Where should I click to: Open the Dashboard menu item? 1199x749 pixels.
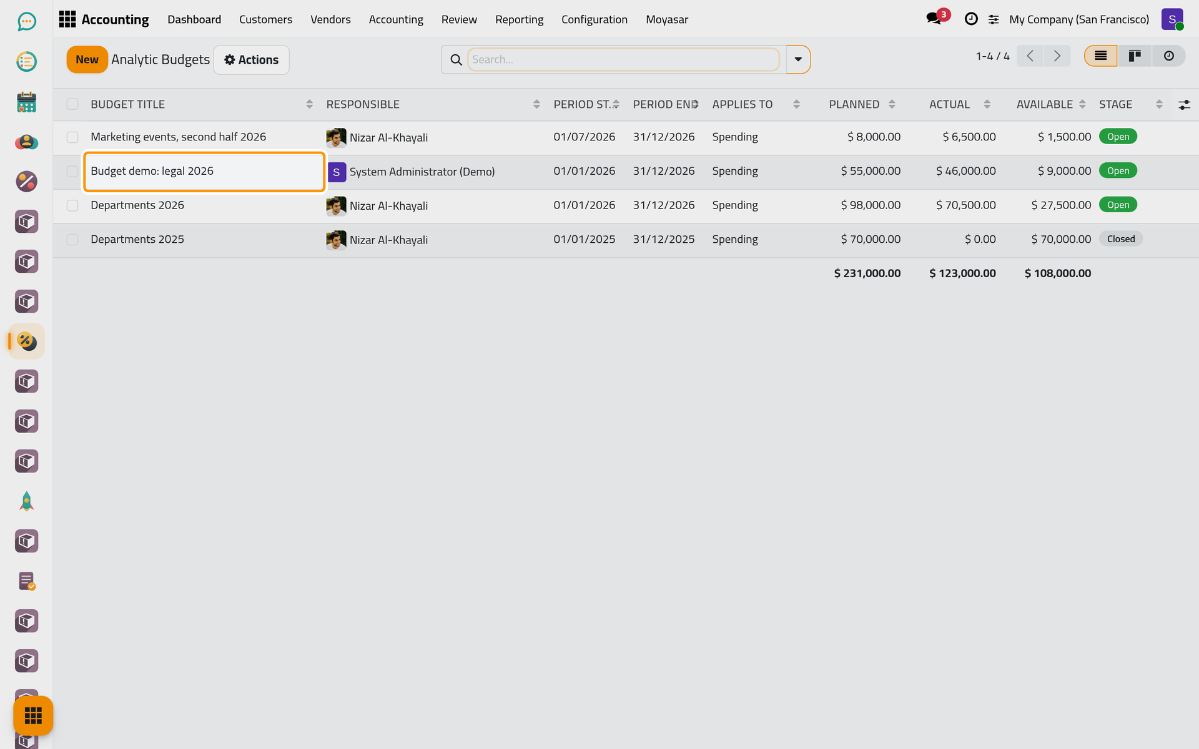(x=194, y=19)
